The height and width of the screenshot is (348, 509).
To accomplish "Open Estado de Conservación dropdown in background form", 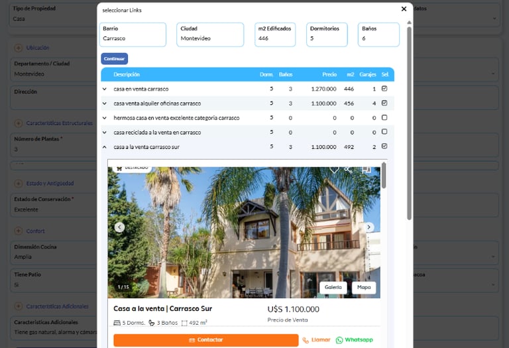I will [x=54, y=205].
